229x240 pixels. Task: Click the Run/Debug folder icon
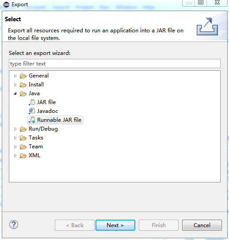[x=23, y=129]
